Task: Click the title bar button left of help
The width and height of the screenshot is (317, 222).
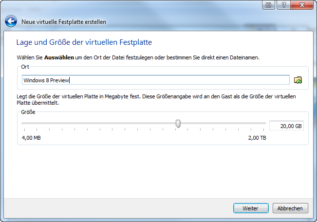Action: pos(268,5)
